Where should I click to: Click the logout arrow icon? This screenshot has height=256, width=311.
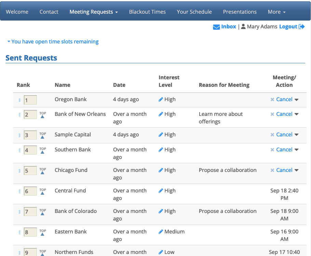click(301, 27)
